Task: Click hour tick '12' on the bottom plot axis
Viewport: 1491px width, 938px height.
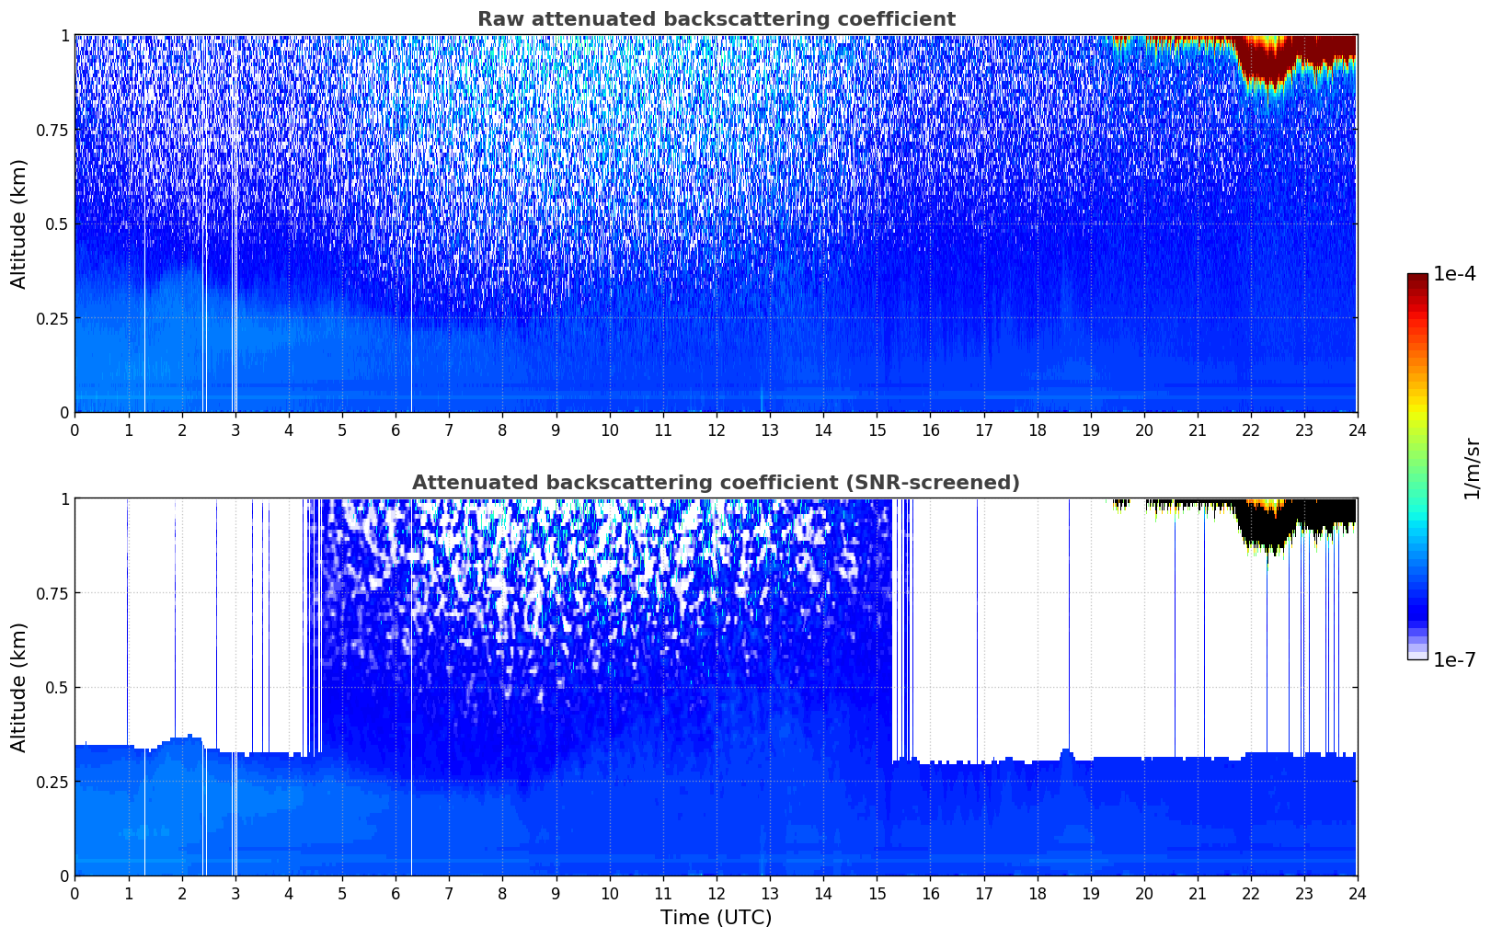Action: click(716, 894)
